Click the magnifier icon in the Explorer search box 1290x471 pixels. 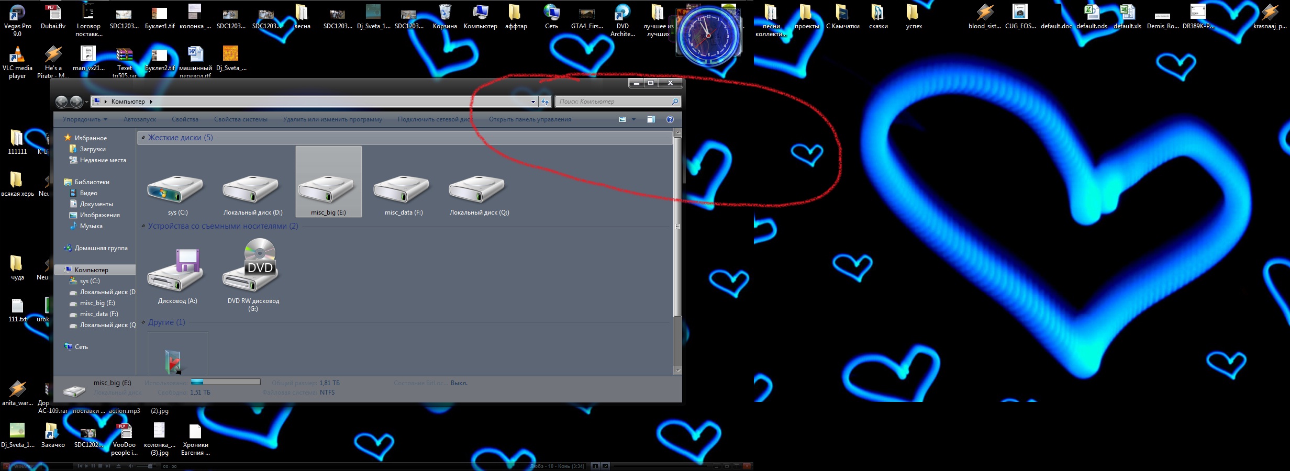pos(675,102)
